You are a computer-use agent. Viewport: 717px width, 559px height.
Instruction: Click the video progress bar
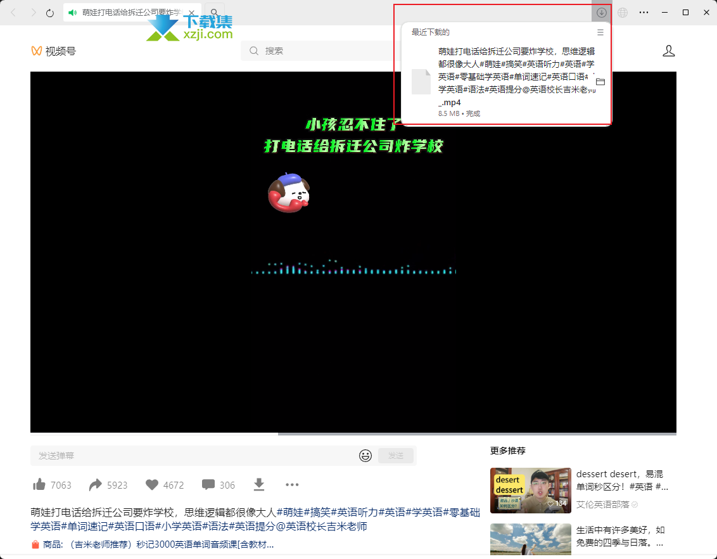pos(353,434)
